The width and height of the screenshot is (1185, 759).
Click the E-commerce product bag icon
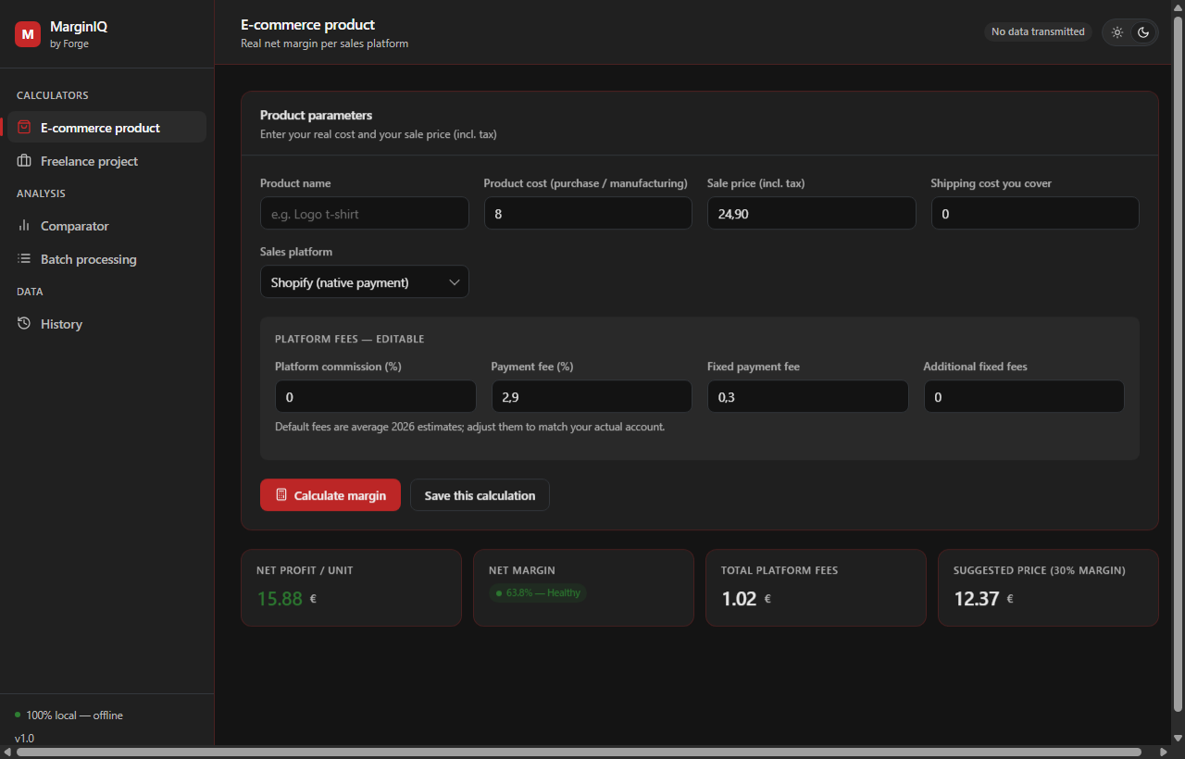(24, 128)
